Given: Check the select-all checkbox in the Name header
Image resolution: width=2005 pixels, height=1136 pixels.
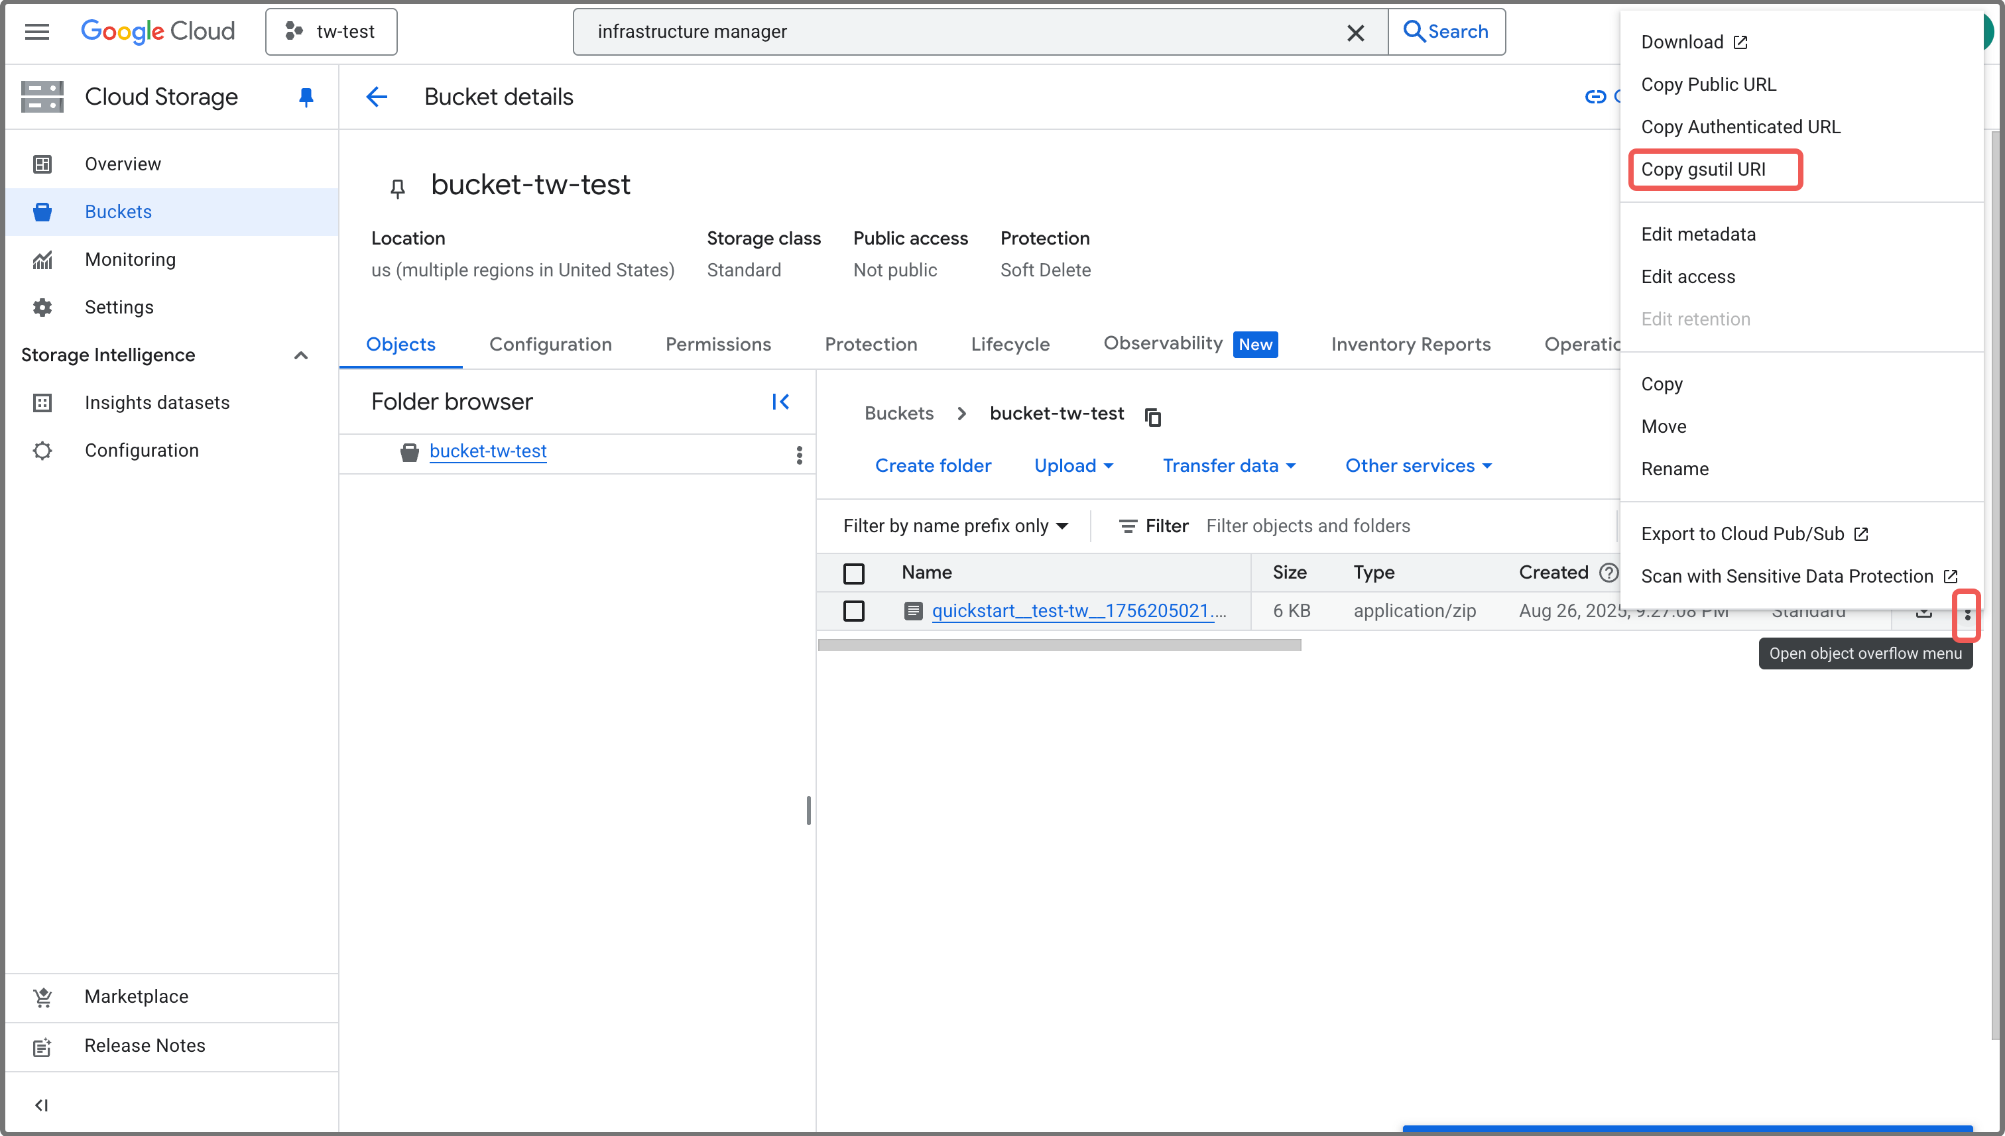Looking at the screenshot, I should [x=854, y=573].
